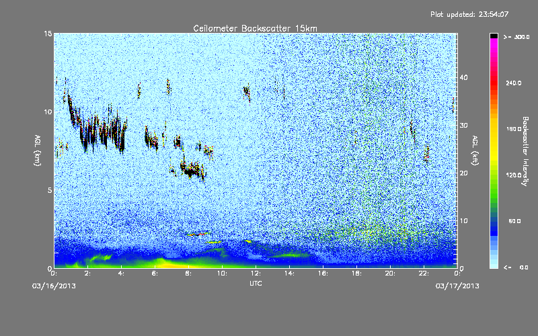This screenshot has height=336, width=538.
Task: Click the green aerosol streak near 14 UTC
Action: [290, 255]
